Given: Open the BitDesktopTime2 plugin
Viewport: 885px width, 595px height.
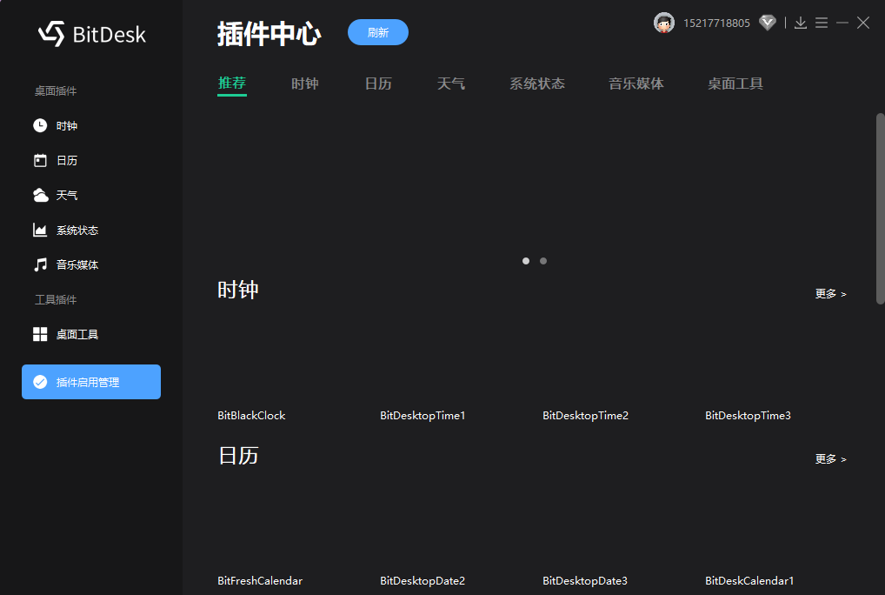Looking at the screenshot, I should [x=585, y=416].
